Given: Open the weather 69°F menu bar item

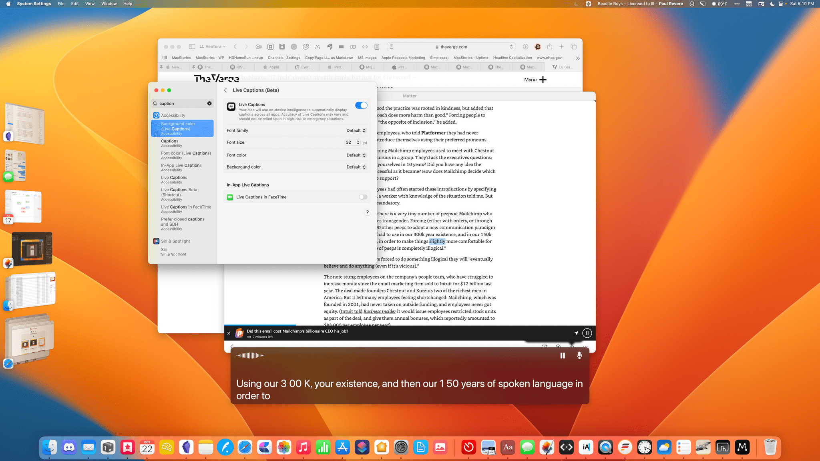Looking at the screenshot, I should tap(719, 4).
